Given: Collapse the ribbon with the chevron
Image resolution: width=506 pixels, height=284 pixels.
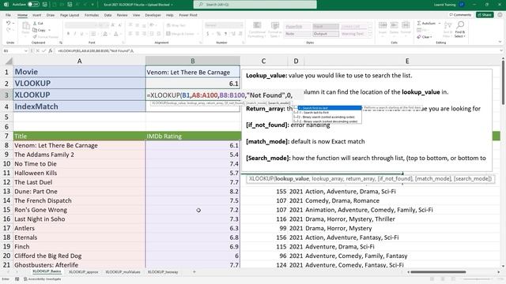Looking at the screenshot, I should pyautogui.click(x=500, y=42).
